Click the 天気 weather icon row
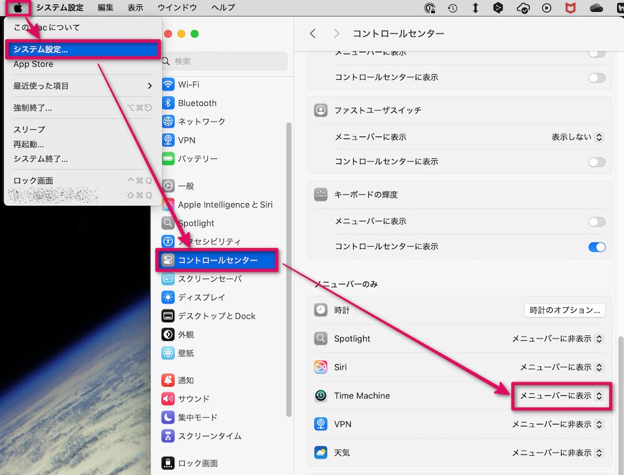 click(x=321, y=453)
